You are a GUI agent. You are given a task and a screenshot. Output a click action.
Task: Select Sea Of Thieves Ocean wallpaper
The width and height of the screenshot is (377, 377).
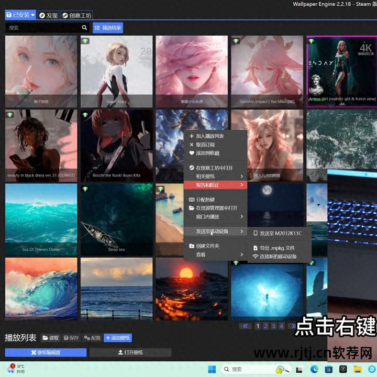41,219
